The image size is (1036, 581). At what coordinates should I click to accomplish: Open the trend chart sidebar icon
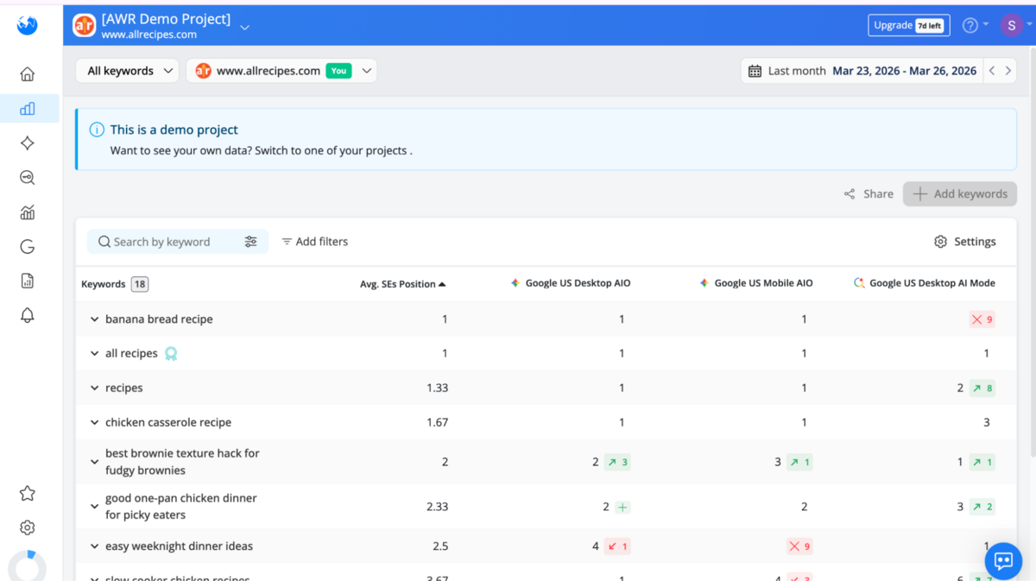pyautogui.click(x=28, y=212)
